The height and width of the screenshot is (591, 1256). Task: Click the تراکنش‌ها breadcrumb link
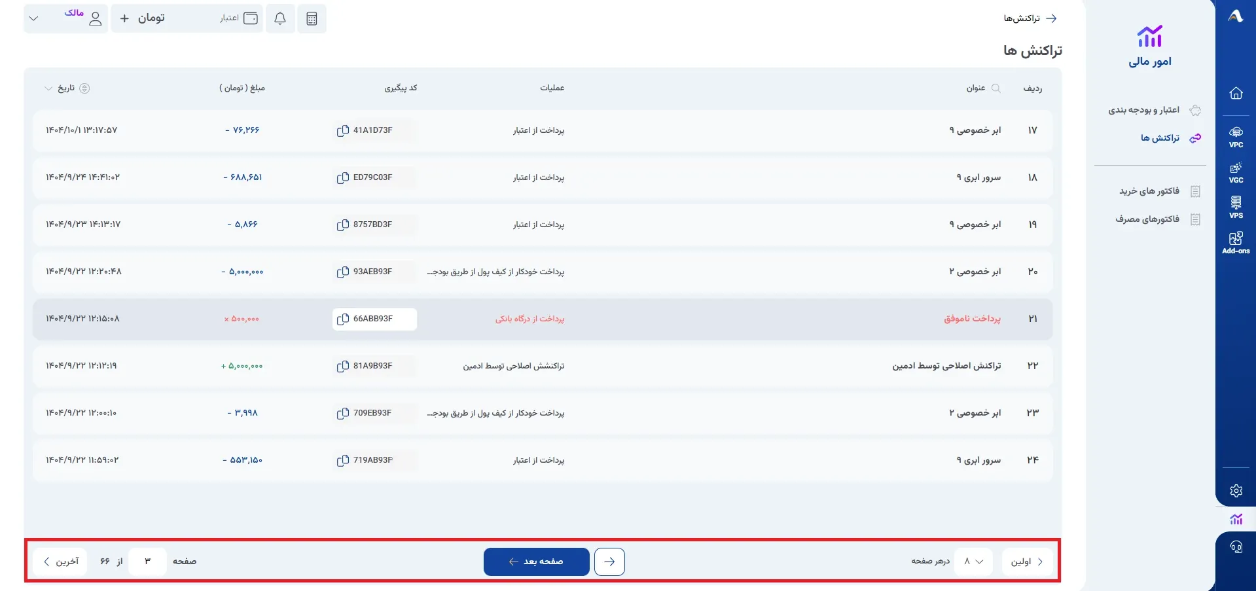tap(1022, 18)
